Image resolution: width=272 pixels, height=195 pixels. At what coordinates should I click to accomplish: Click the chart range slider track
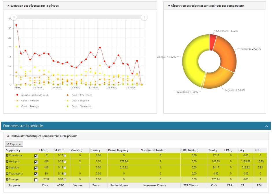(x=79, y=17)
